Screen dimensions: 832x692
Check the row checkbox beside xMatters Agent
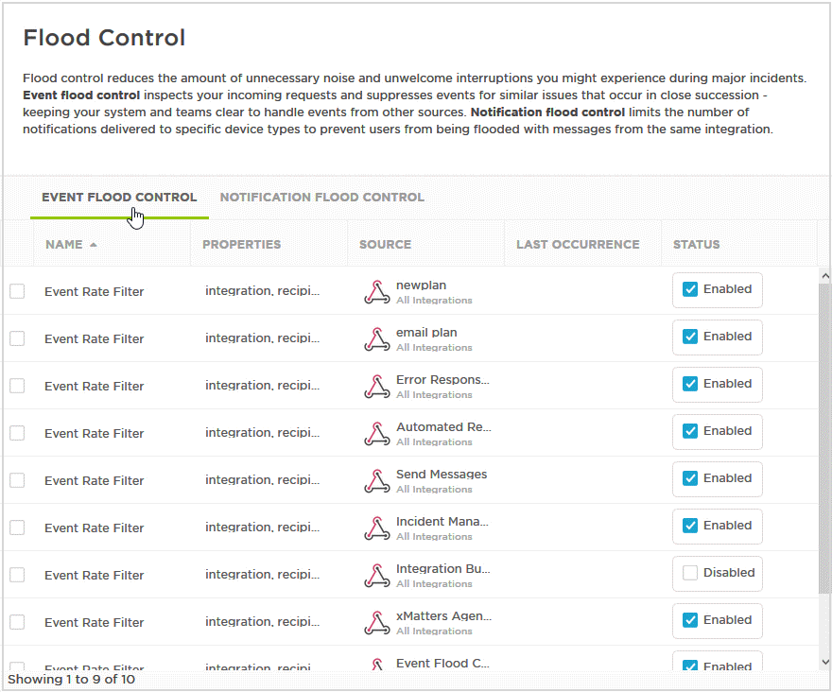[x=16, y=621]
